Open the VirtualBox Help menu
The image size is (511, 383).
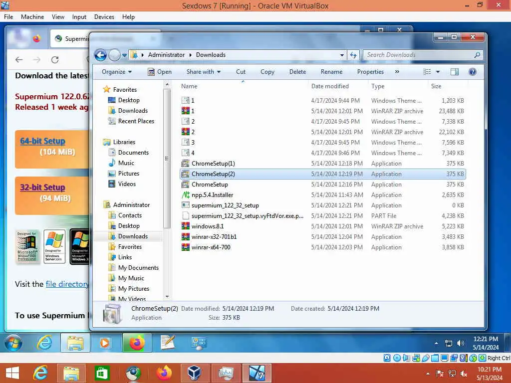click(128, 17)
